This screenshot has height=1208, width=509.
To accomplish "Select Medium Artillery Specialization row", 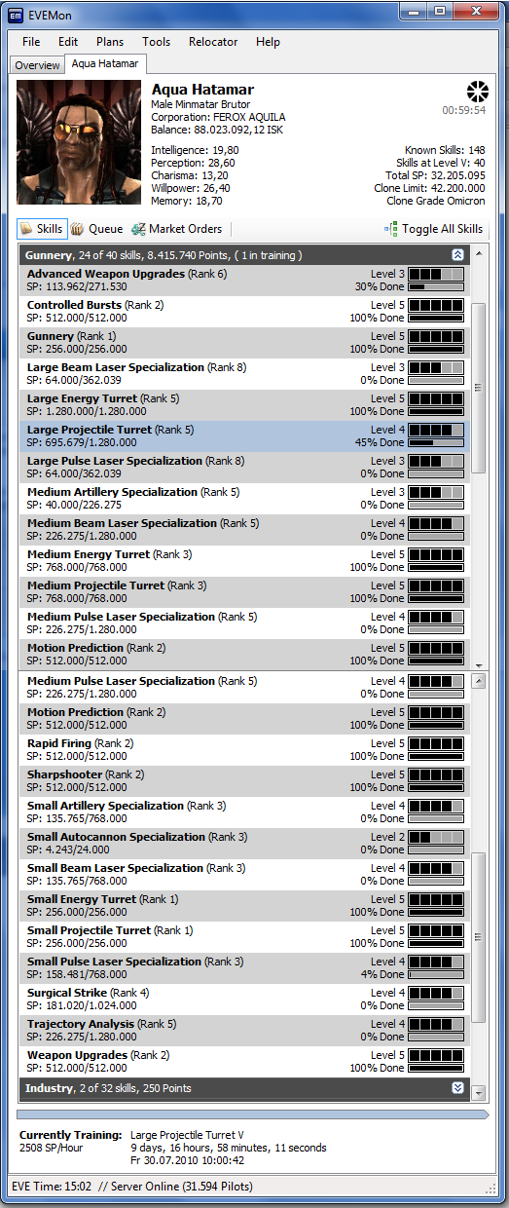I will point(244,499).
